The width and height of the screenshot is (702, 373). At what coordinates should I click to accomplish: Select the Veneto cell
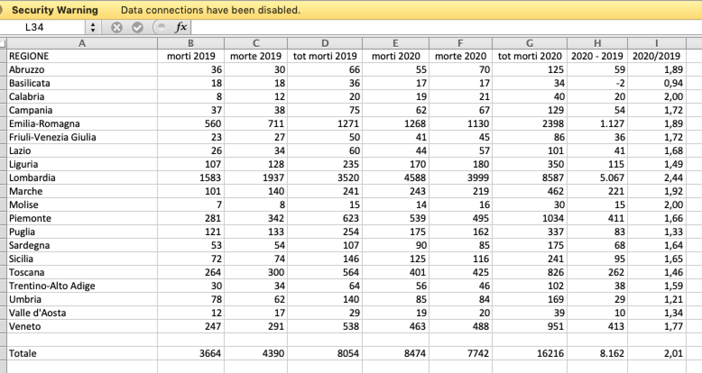click(x=82, y=326)
